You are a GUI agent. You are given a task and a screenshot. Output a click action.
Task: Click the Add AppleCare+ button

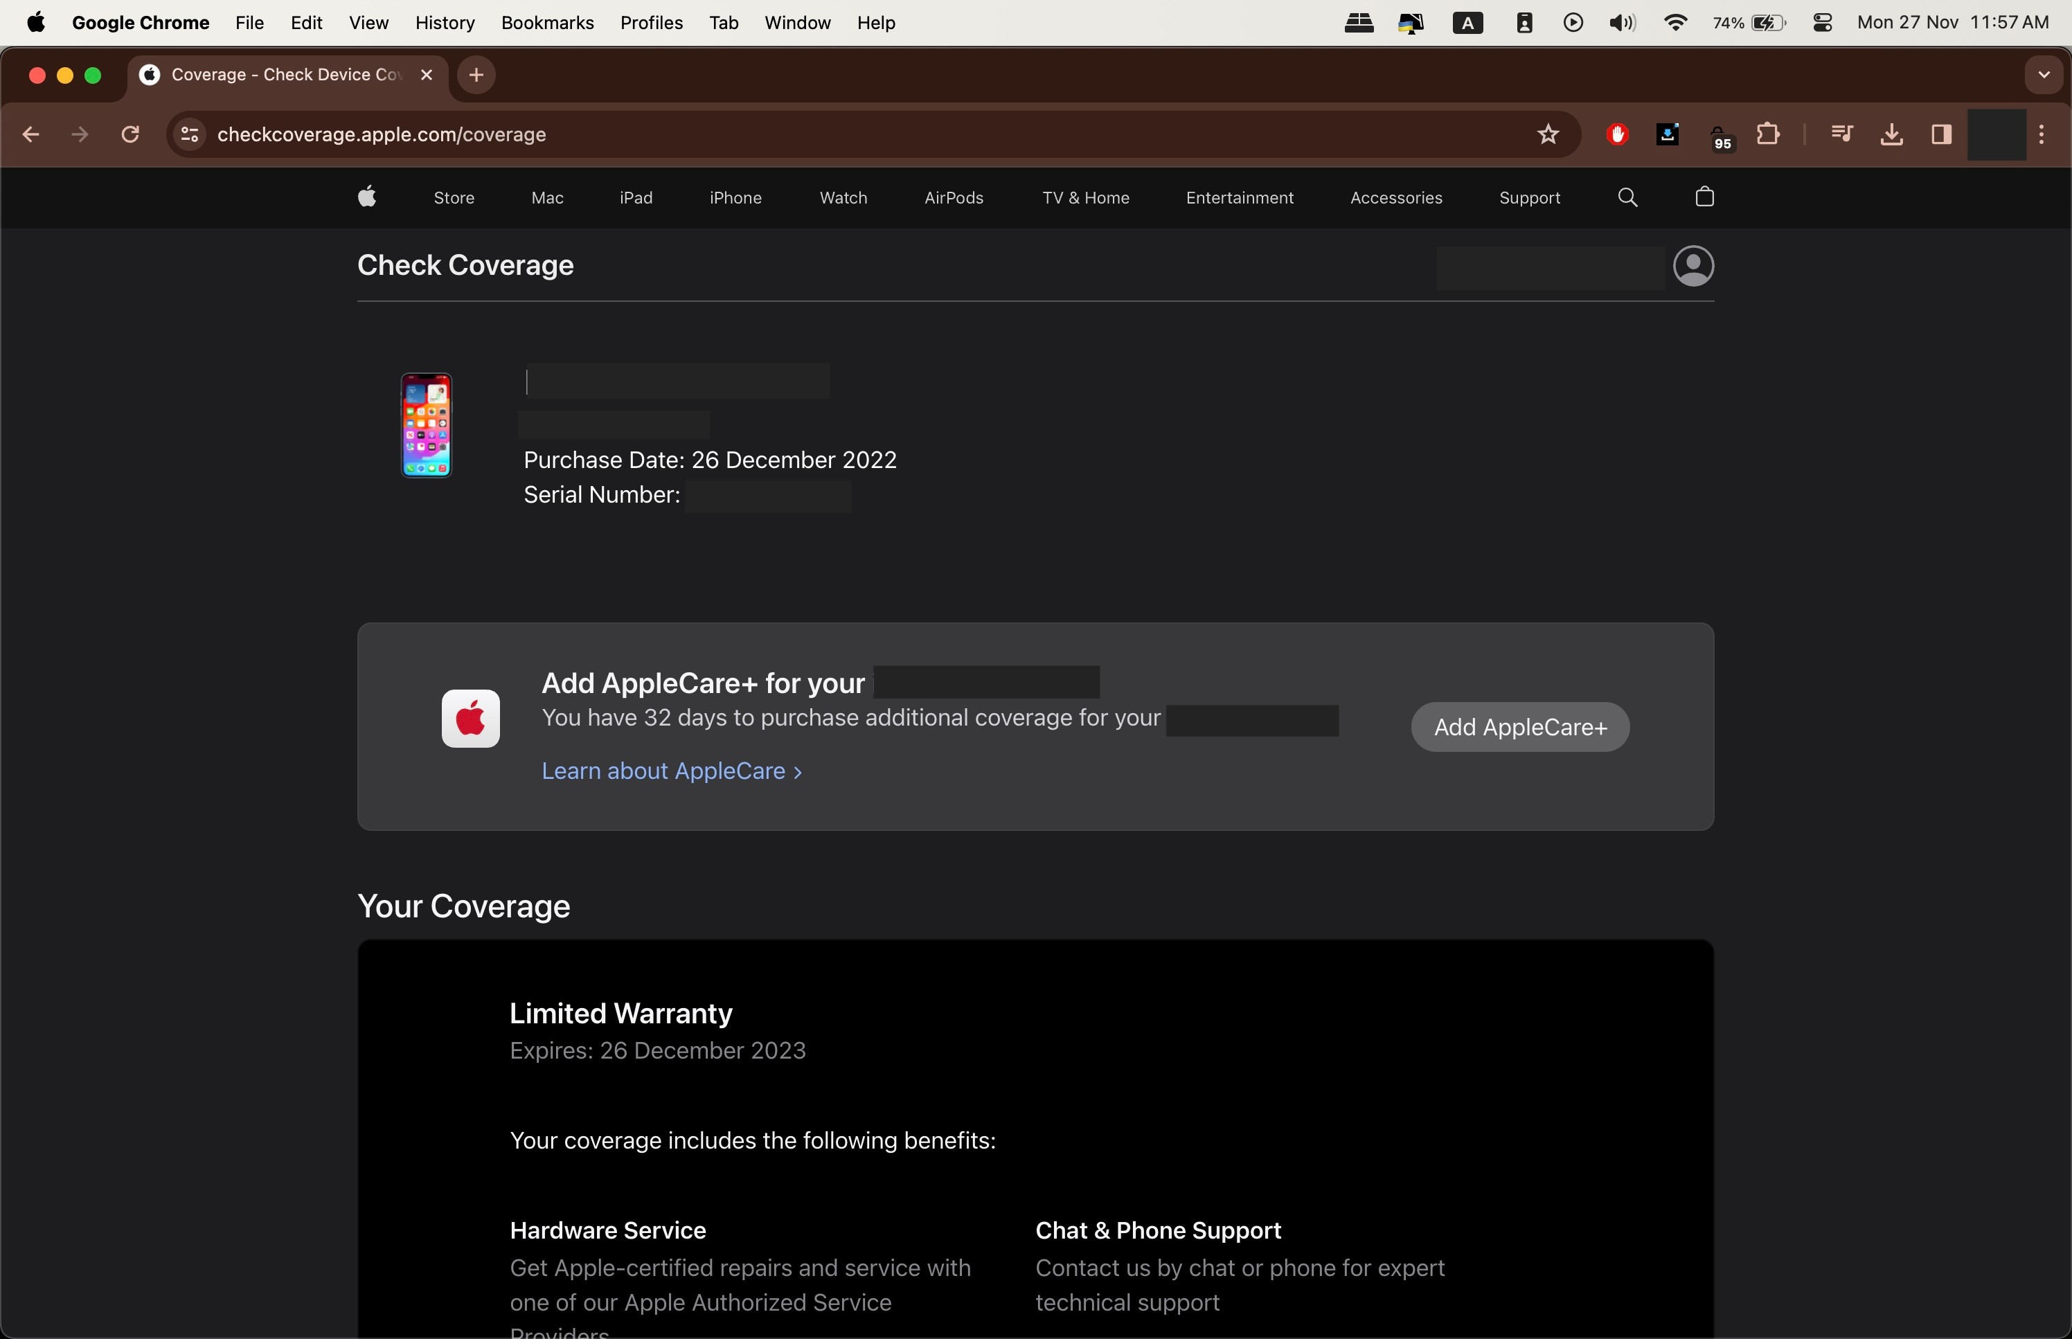[x=1520, y=727]
